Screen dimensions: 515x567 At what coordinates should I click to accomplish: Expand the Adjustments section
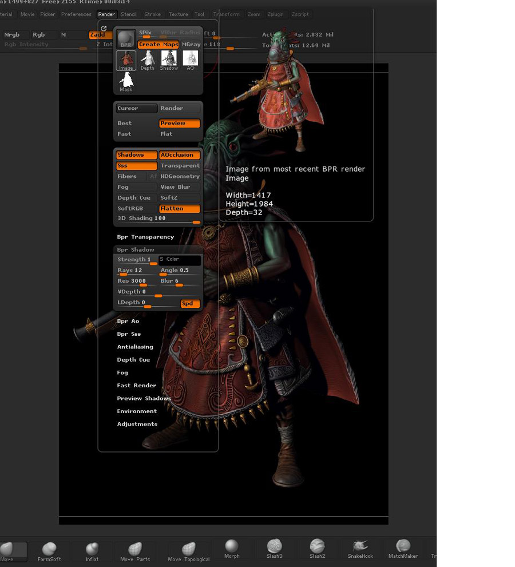pos(137,424)
